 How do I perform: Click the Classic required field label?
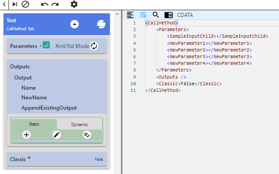click(18, 159)
